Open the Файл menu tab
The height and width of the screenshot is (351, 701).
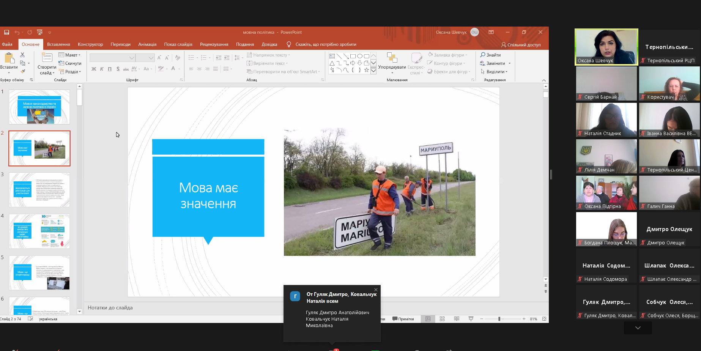coord(7,44)
